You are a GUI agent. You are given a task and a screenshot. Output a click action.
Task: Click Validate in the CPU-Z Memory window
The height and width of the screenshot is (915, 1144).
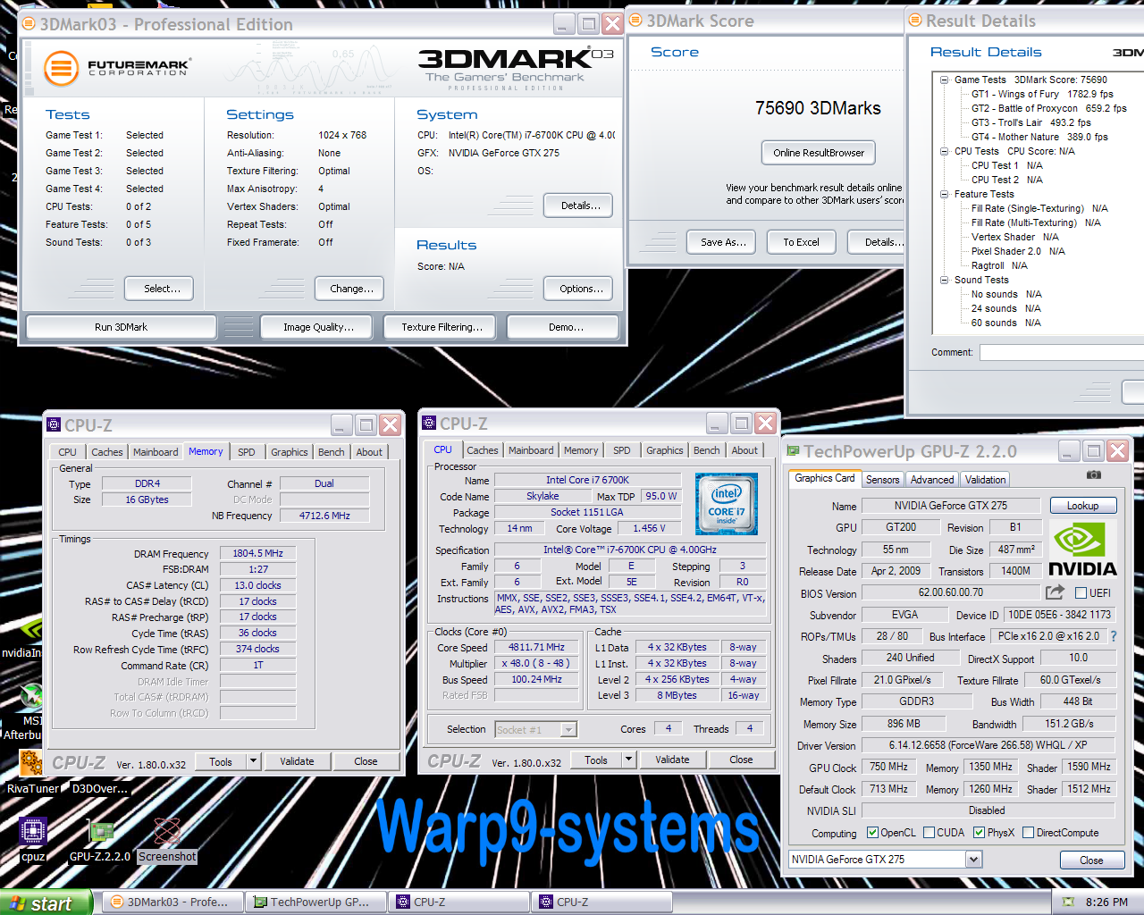click(297, 761)
